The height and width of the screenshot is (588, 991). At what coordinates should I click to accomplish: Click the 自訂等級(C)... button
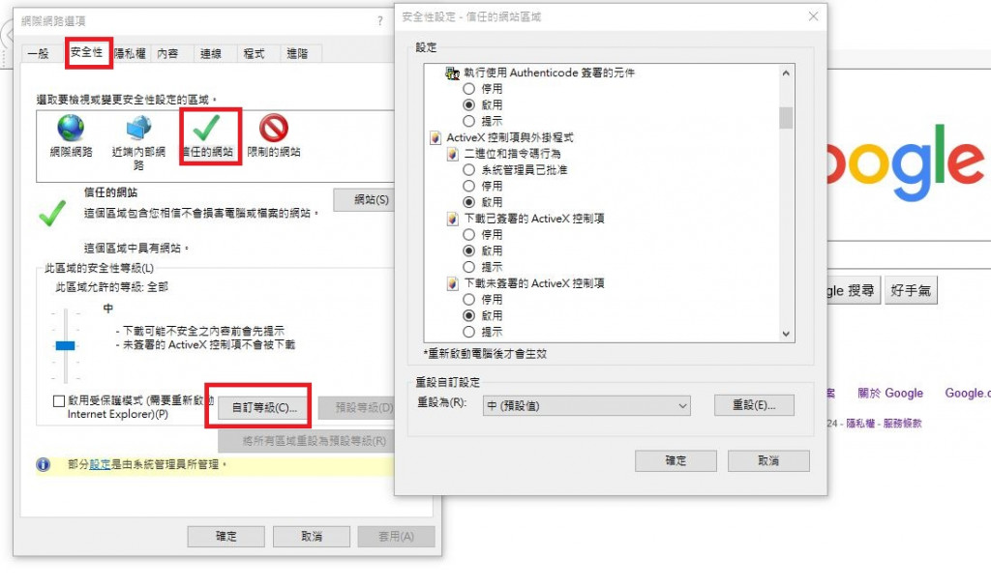[264, 408]
